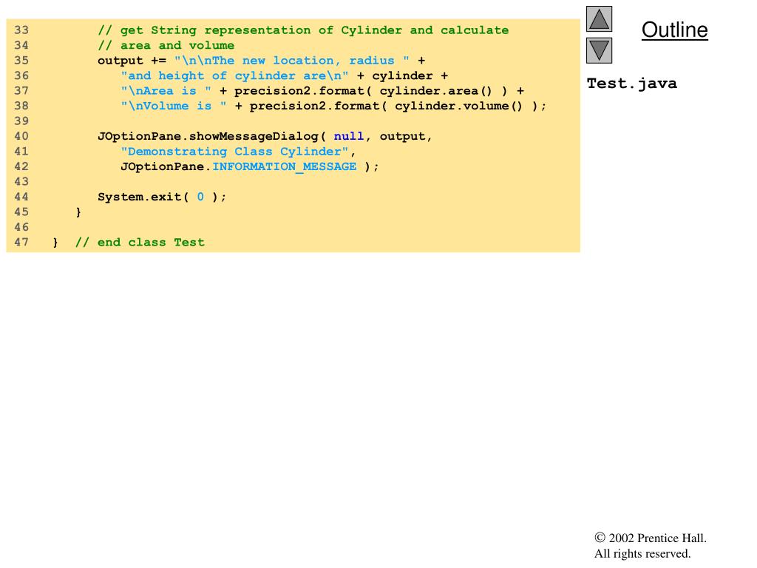The image size is (757, 568).
Task: Click the 'output +=' statement on line 35
Action: tap(132, 61)
